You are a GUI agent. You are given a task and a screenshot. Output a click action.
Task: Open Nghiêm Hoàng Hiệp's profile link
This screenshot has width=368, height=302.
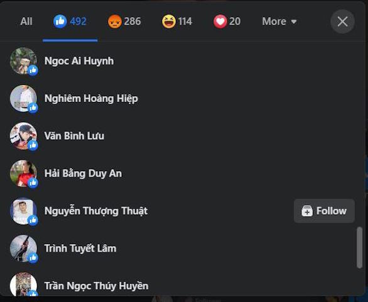point(91,98)
